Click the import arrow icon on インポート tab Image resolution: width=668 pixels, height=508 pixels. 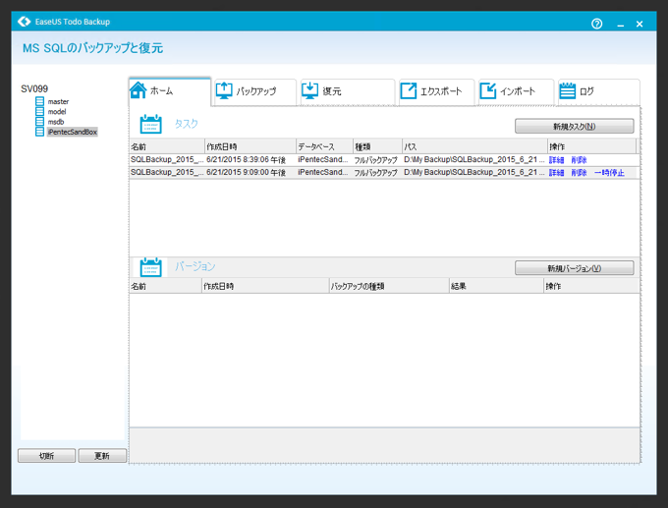[488, 90]
